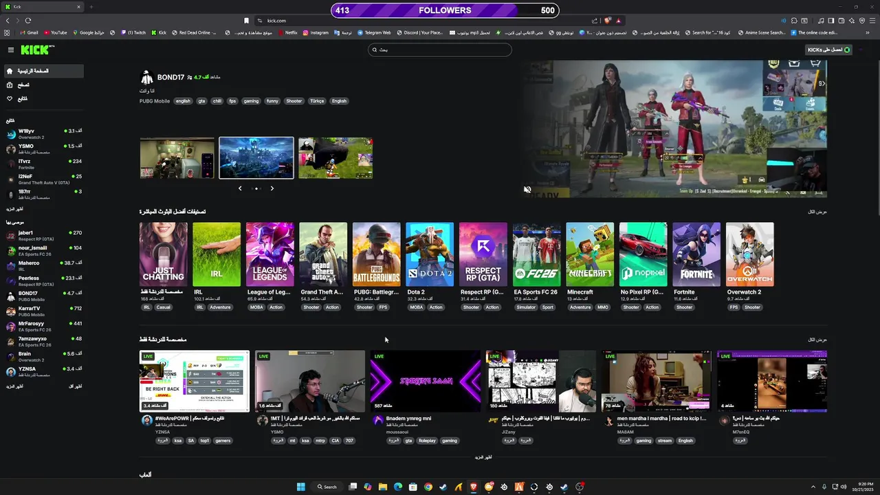
Task: Open Windows Start menu
Action: point(300,487)
